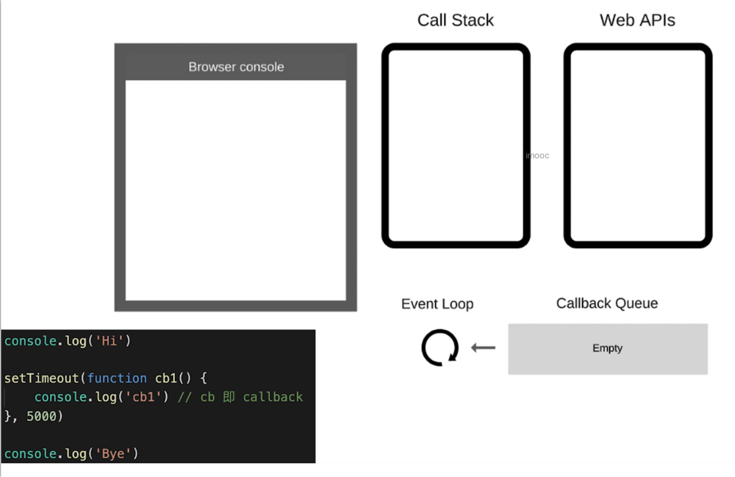Image resolution: width=735 pixels, height=477 pixels.
Task: Click inside the Web APIs box
Action: click(x=638, y=146)
